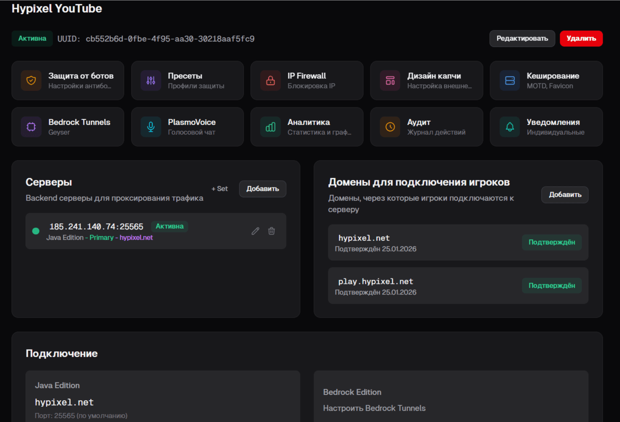Click the Java Edition heading in Подключение
This screenshot has width=620, height=422.
(57, 385)
